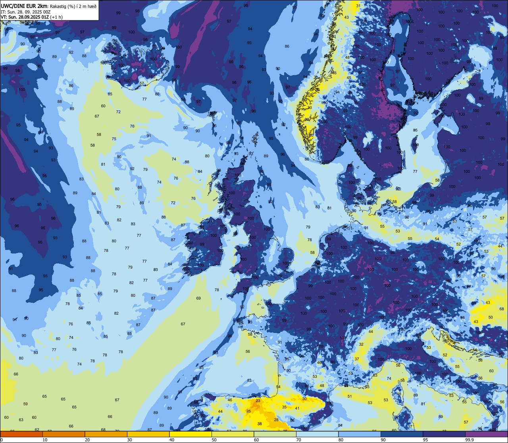Select the yellow legend swatch between 40 and 50
Image resolution: width=508 pixels, height=443 pixels.
click(x=190, y=434)
